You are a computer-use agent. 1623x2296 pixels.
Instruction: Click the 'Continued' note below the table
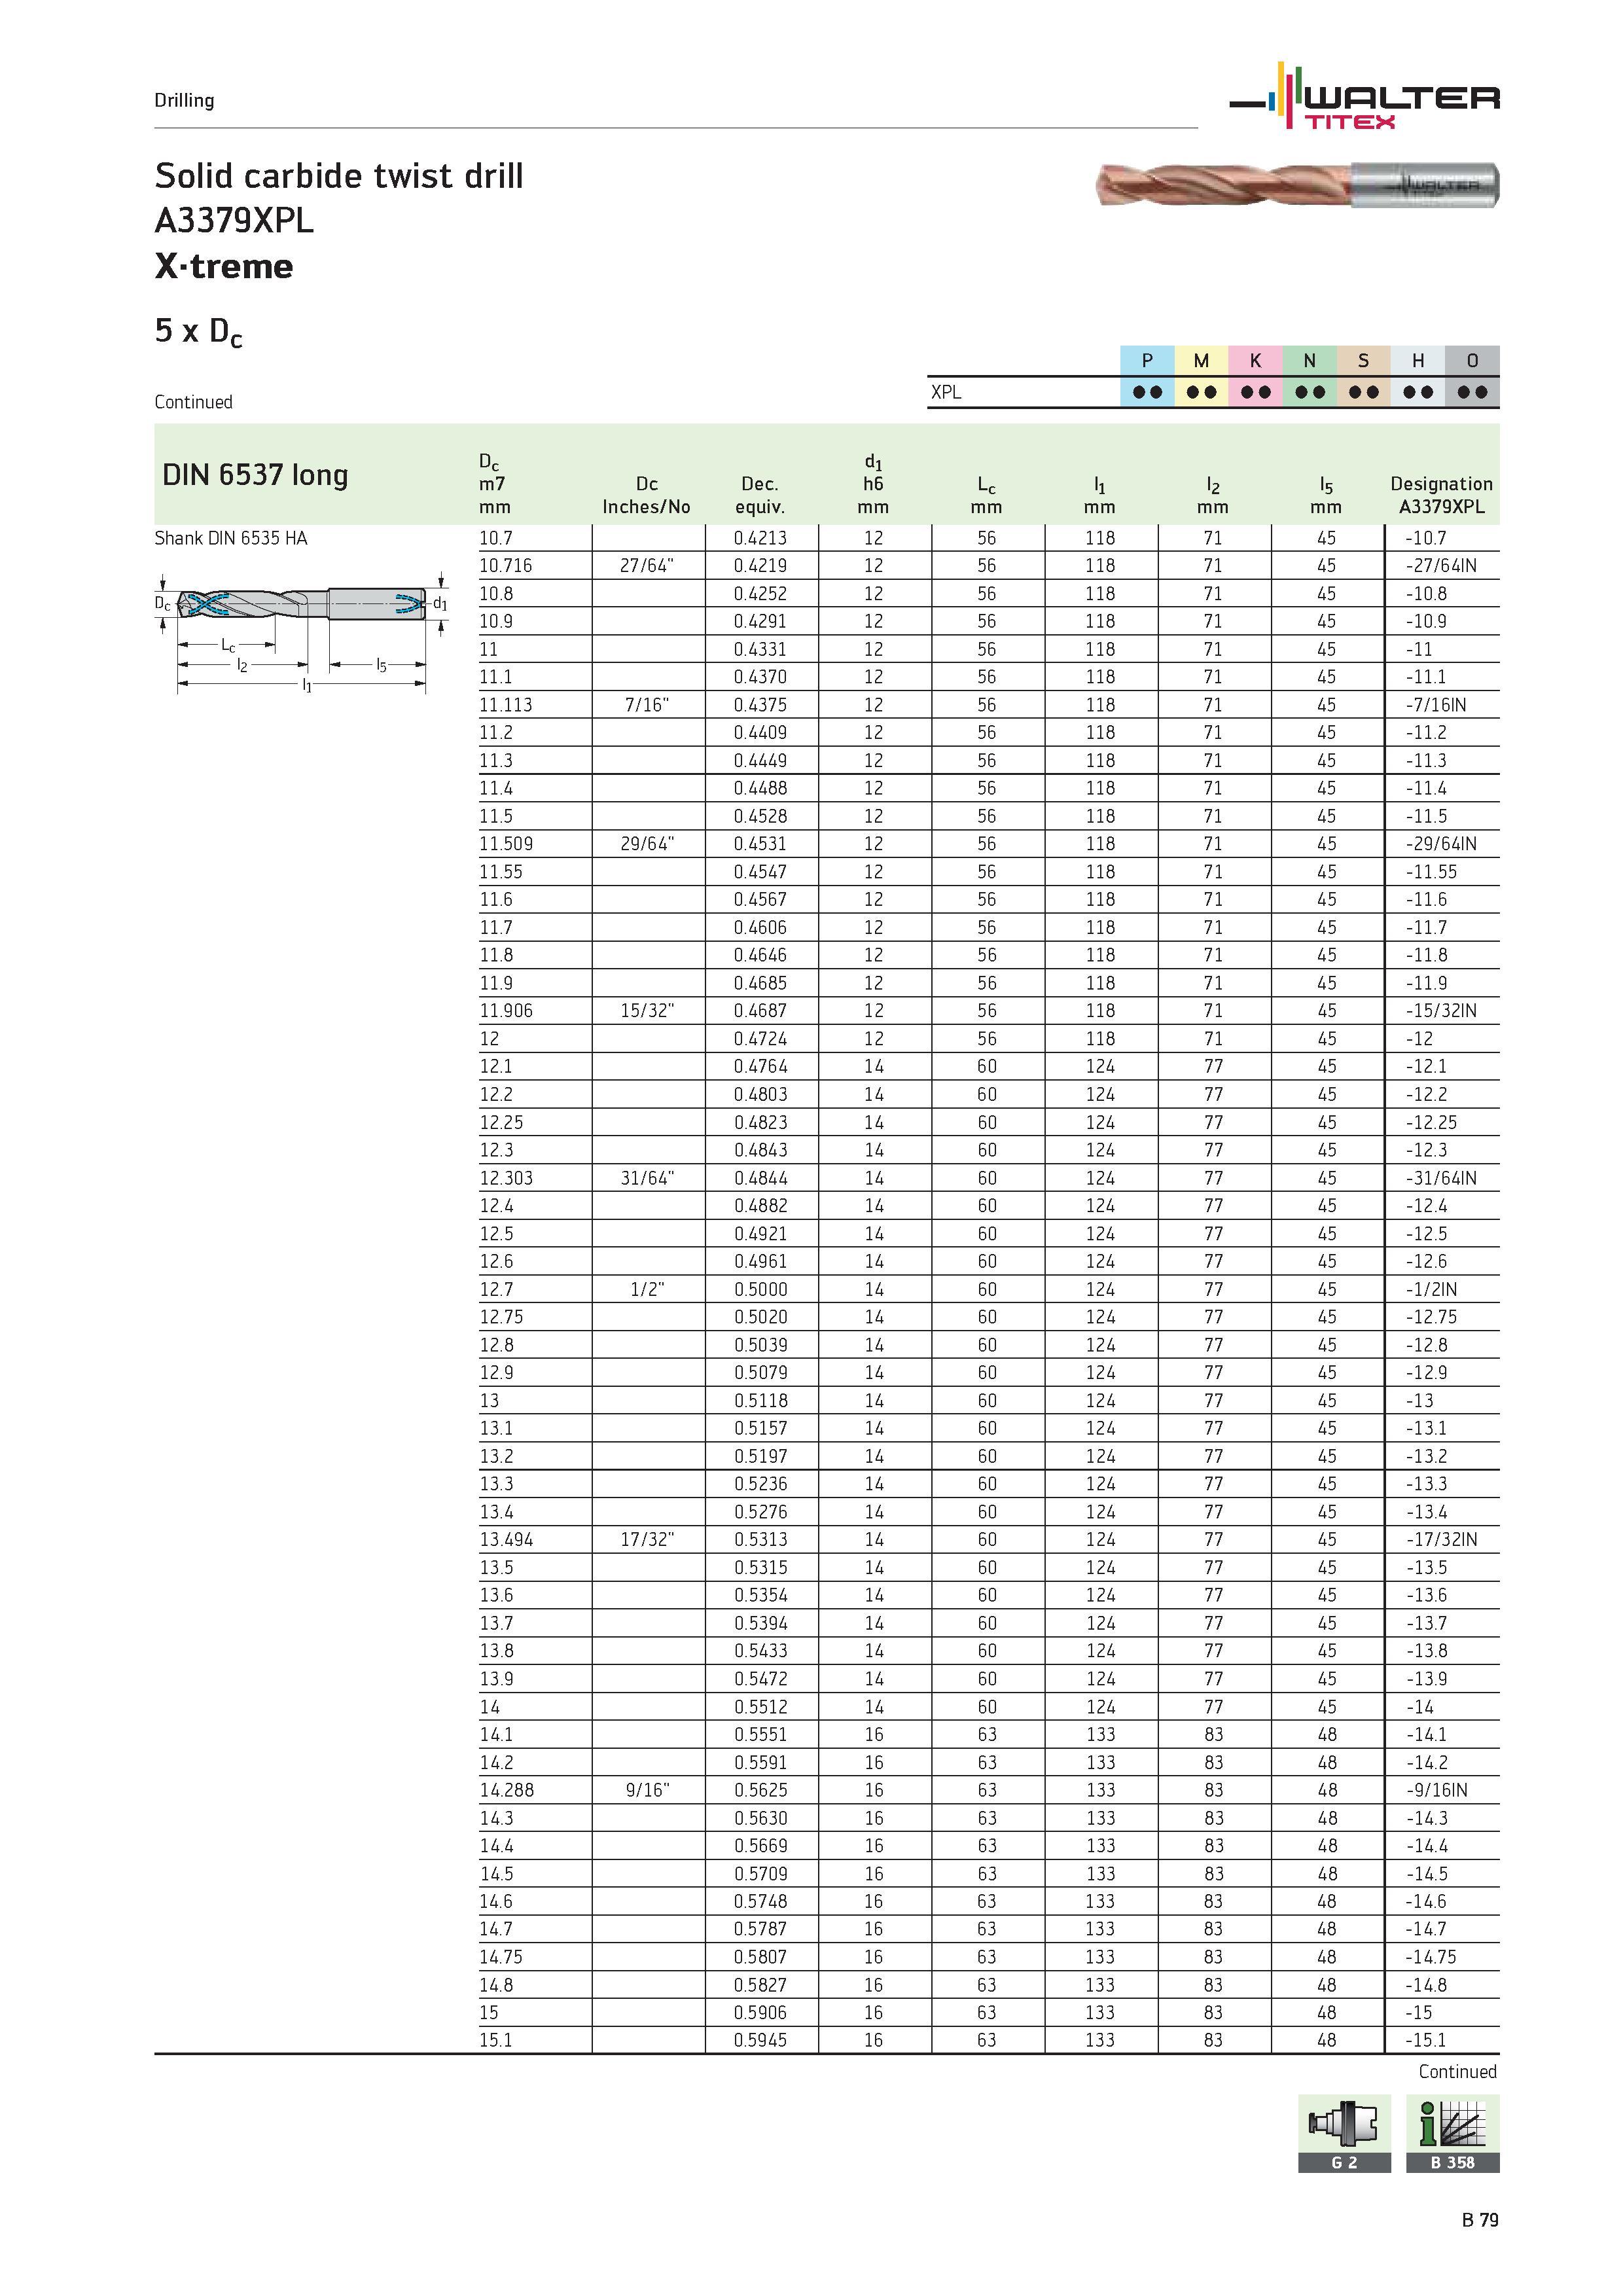click(1457, 2072)
